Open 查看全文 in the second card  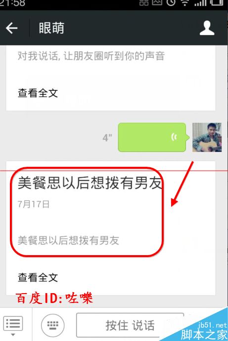(x=38, y=277)
